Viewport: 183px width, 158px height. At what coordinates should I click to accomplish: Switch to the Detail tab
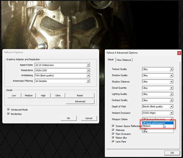point(111,60)
